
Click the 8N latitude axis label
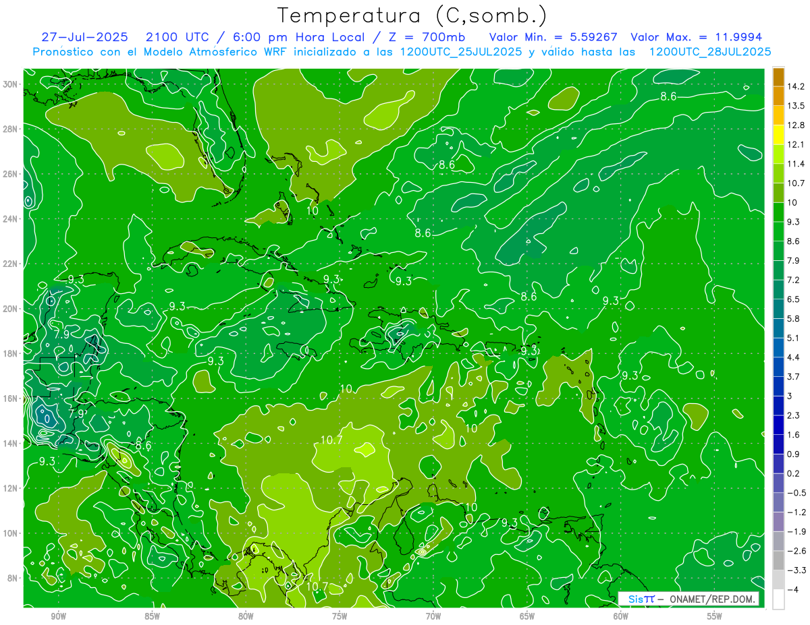click(13, 578)
